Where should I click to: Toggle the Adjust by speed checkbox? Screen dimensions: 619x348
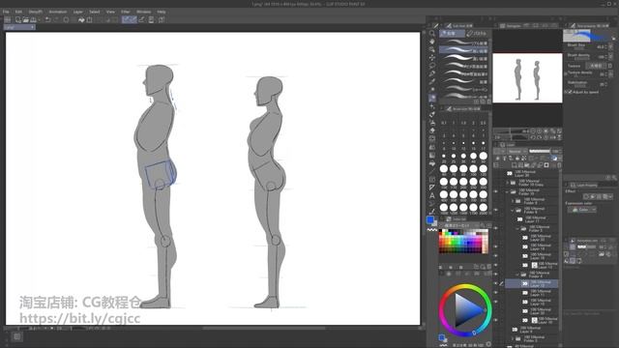coord(570,92)
